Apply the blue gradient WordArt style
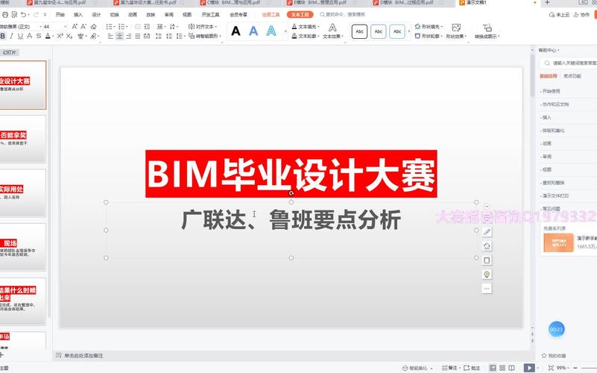 [x=253, y=31]
